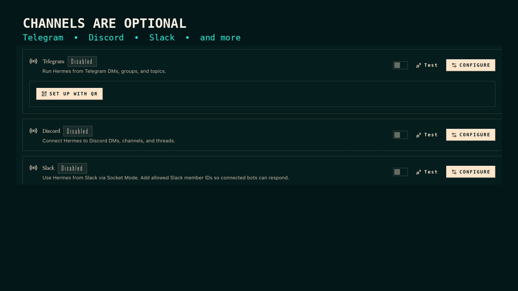Test the Discord connection
This screenshot has width=518, height=291.
click(427, 135)
